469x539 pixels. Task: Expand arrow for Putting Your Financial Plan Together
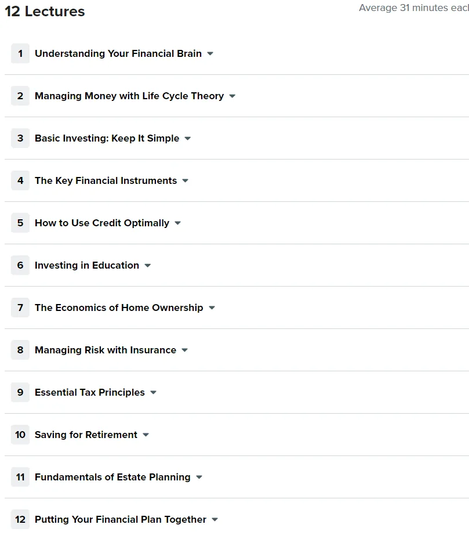[214, 520]
